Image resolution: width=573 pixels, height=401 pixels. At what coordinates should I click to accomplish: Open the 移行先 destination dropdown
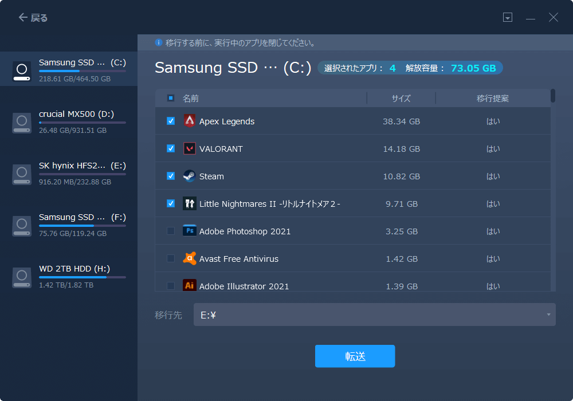[375, 314]
